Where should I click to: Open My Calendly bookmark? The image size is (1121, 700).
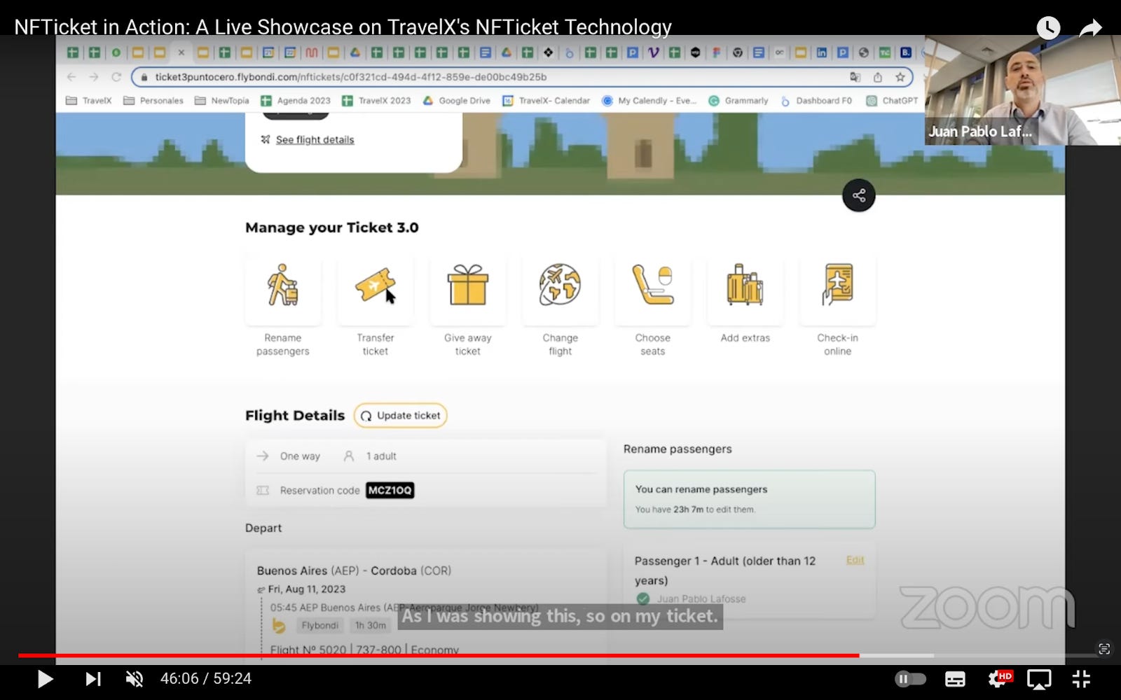(x=649, y=101)
